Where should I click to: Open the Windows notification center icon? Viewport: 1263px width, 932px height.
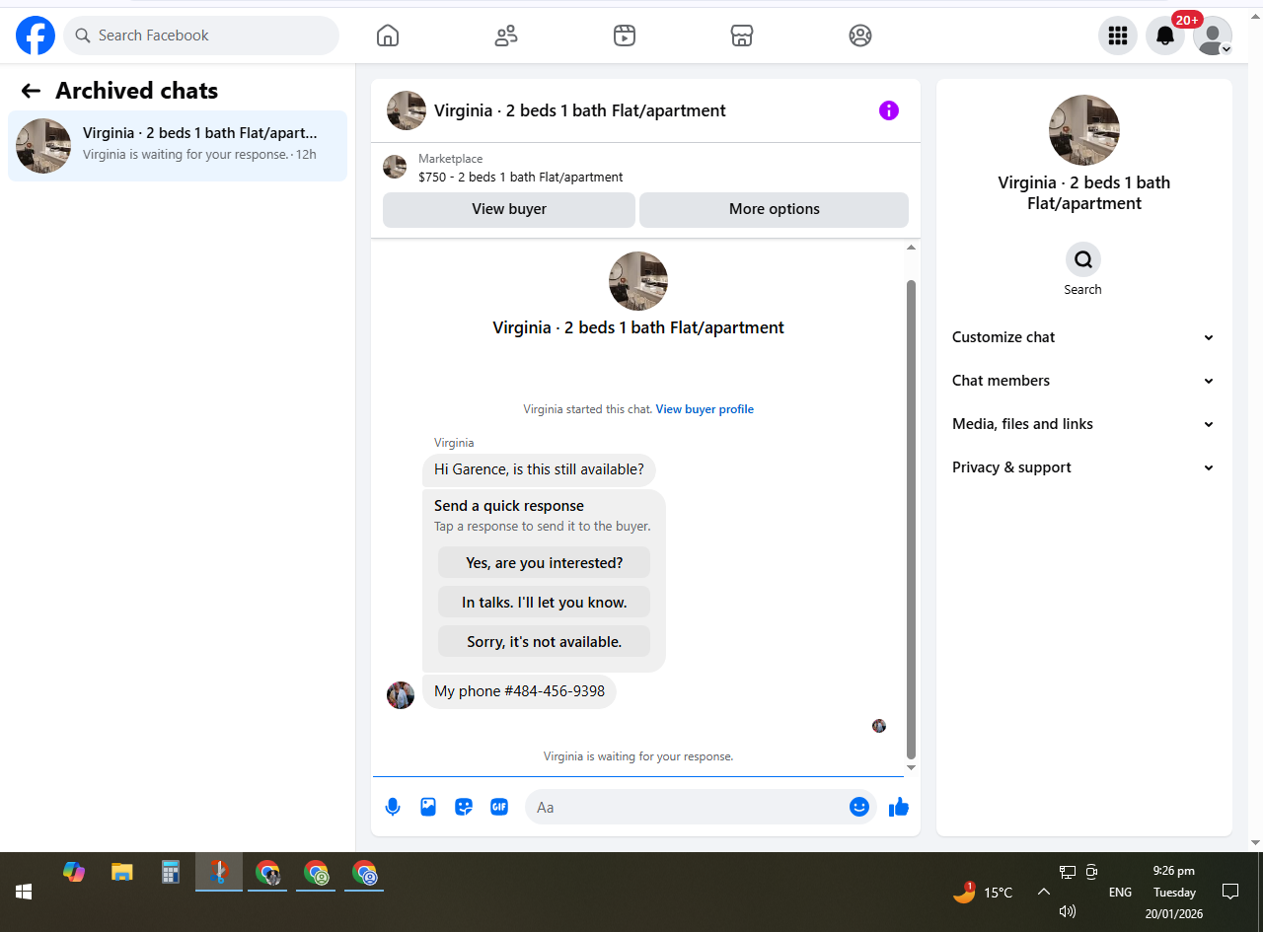coord(1230,892)
